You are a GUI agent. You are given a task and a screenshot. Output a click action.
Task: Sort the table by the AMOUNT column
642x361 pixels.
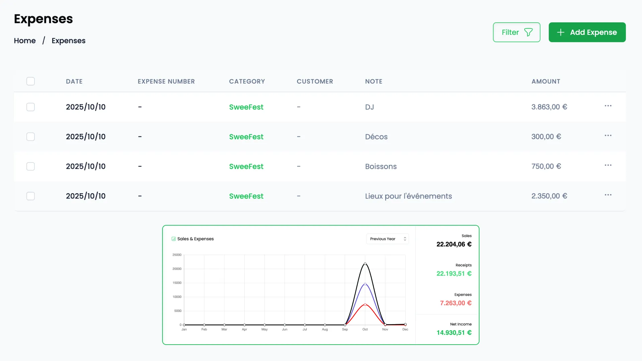[x=545, y=81]
